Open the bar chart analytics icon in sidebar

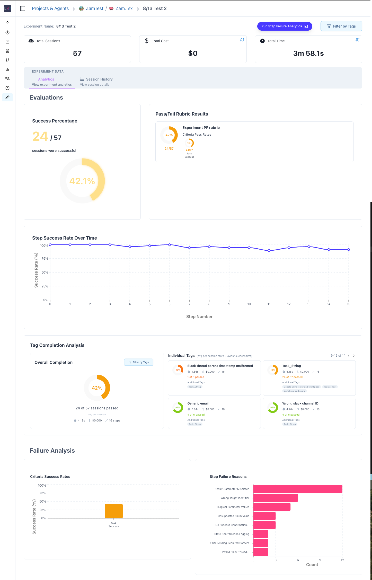[x=7, y=69]
